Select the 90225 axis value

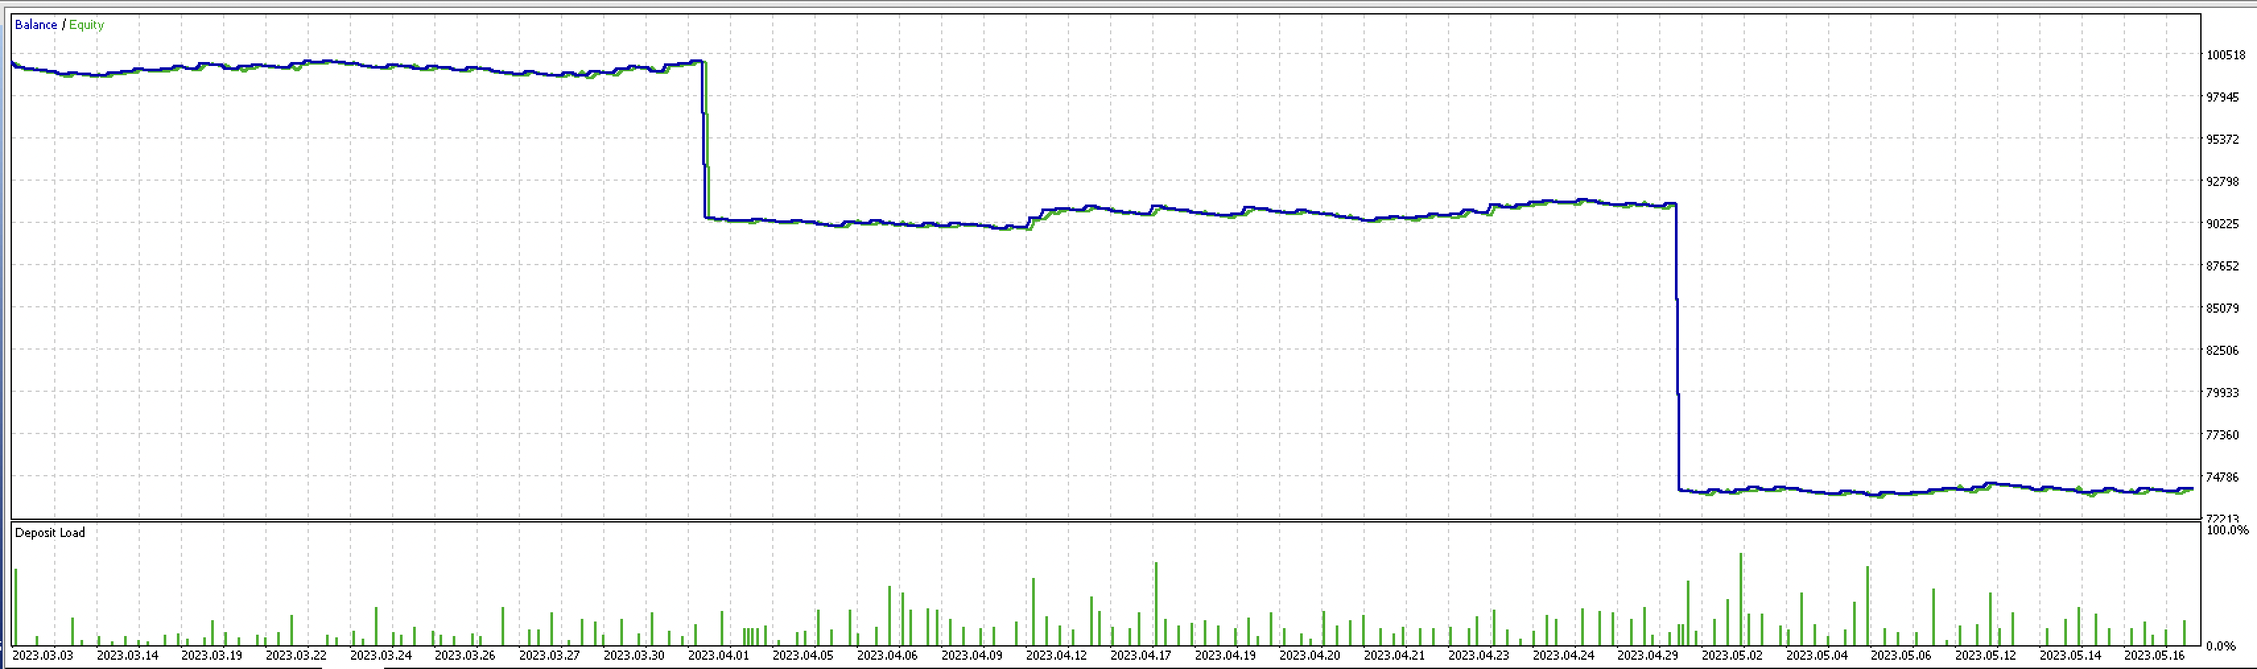[2222, 223]
